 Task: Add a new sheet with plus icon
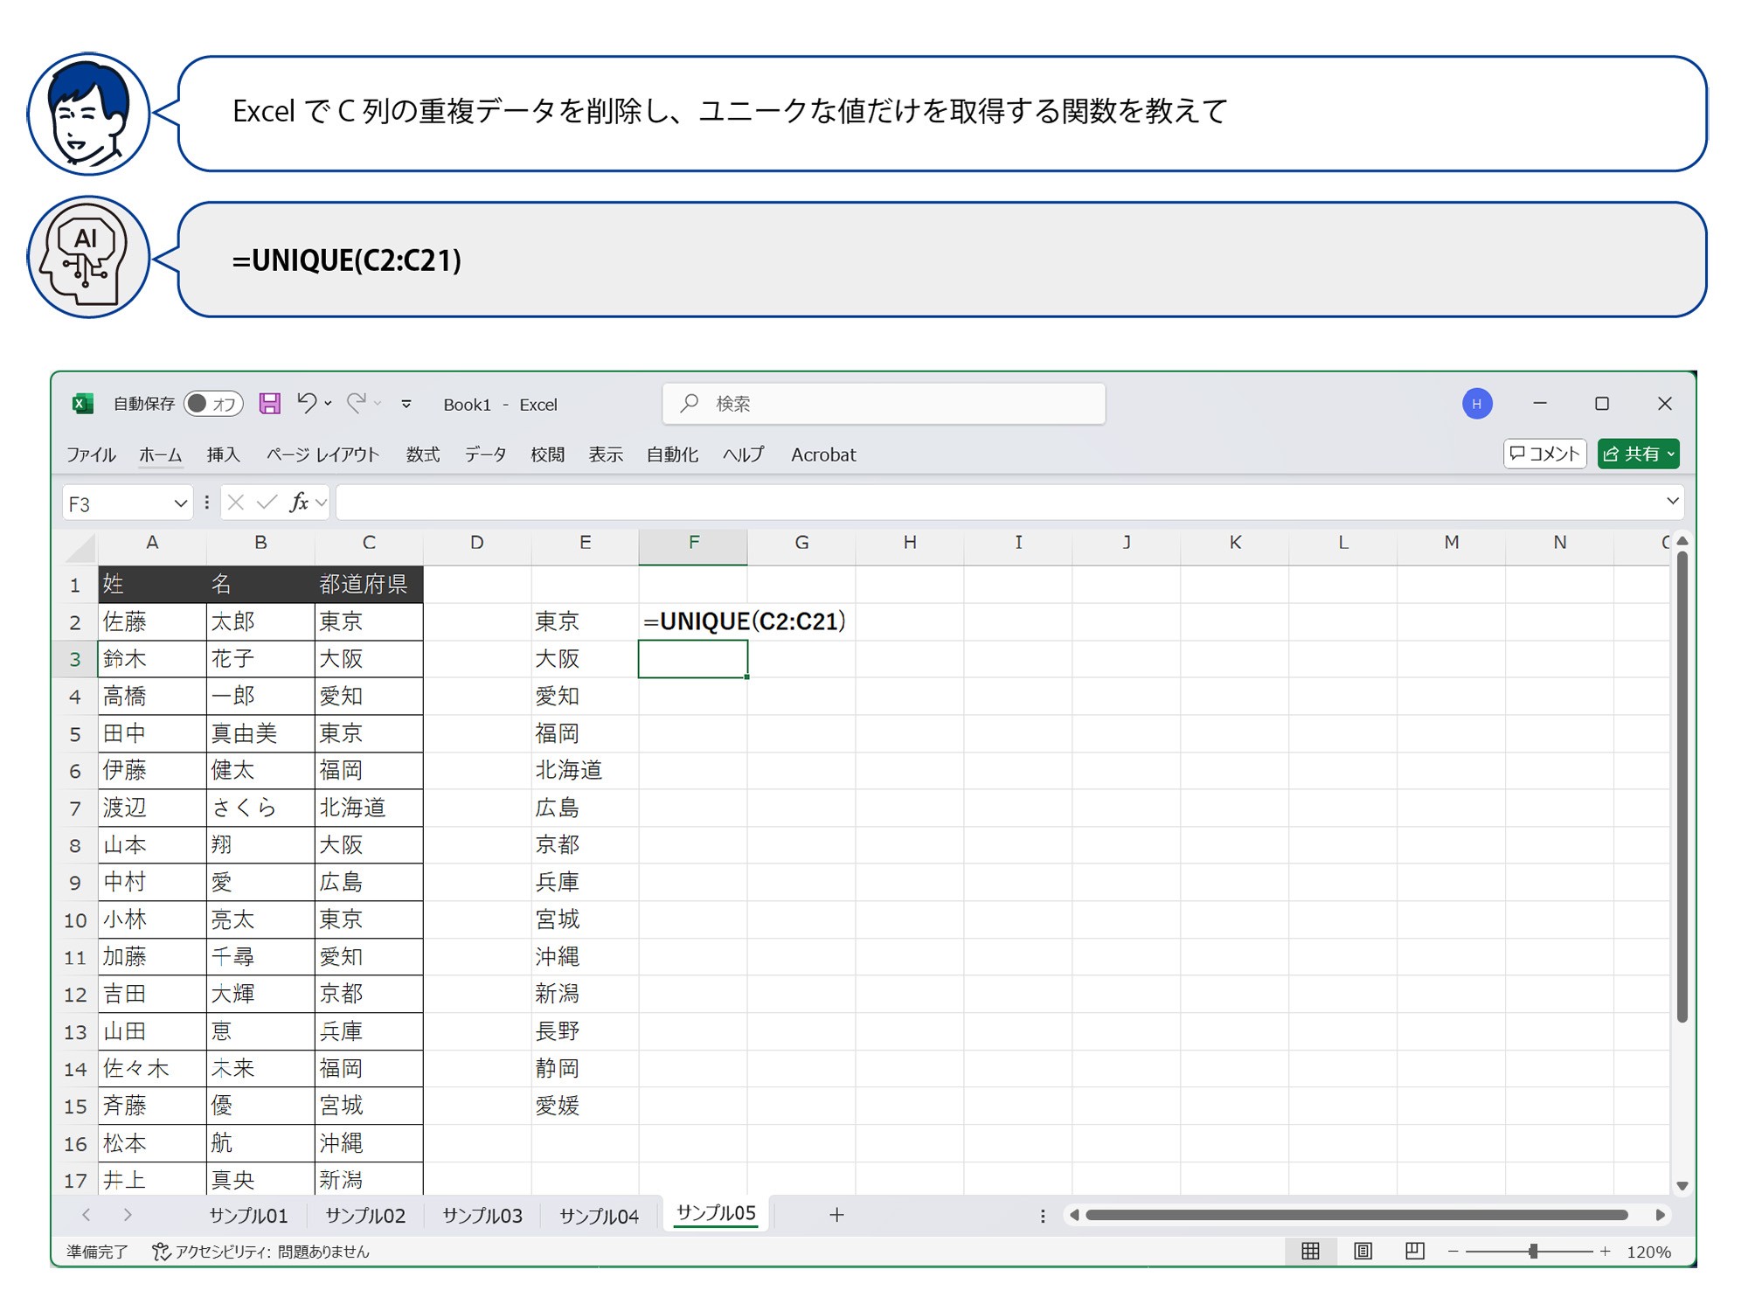[x=836, y=1215]
